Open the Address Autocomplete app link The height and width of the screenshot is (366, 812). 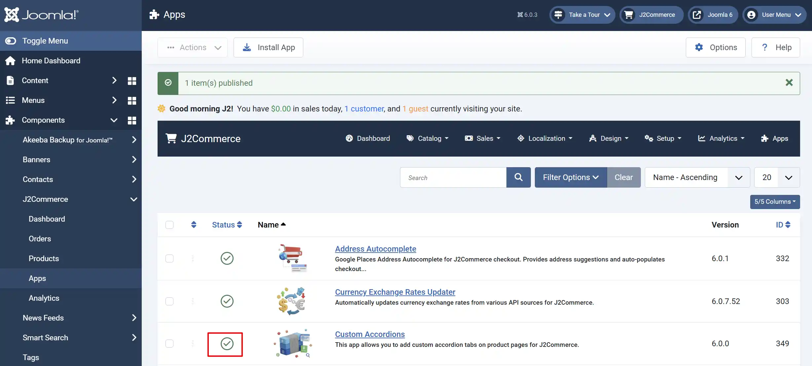tap(375, 249)
